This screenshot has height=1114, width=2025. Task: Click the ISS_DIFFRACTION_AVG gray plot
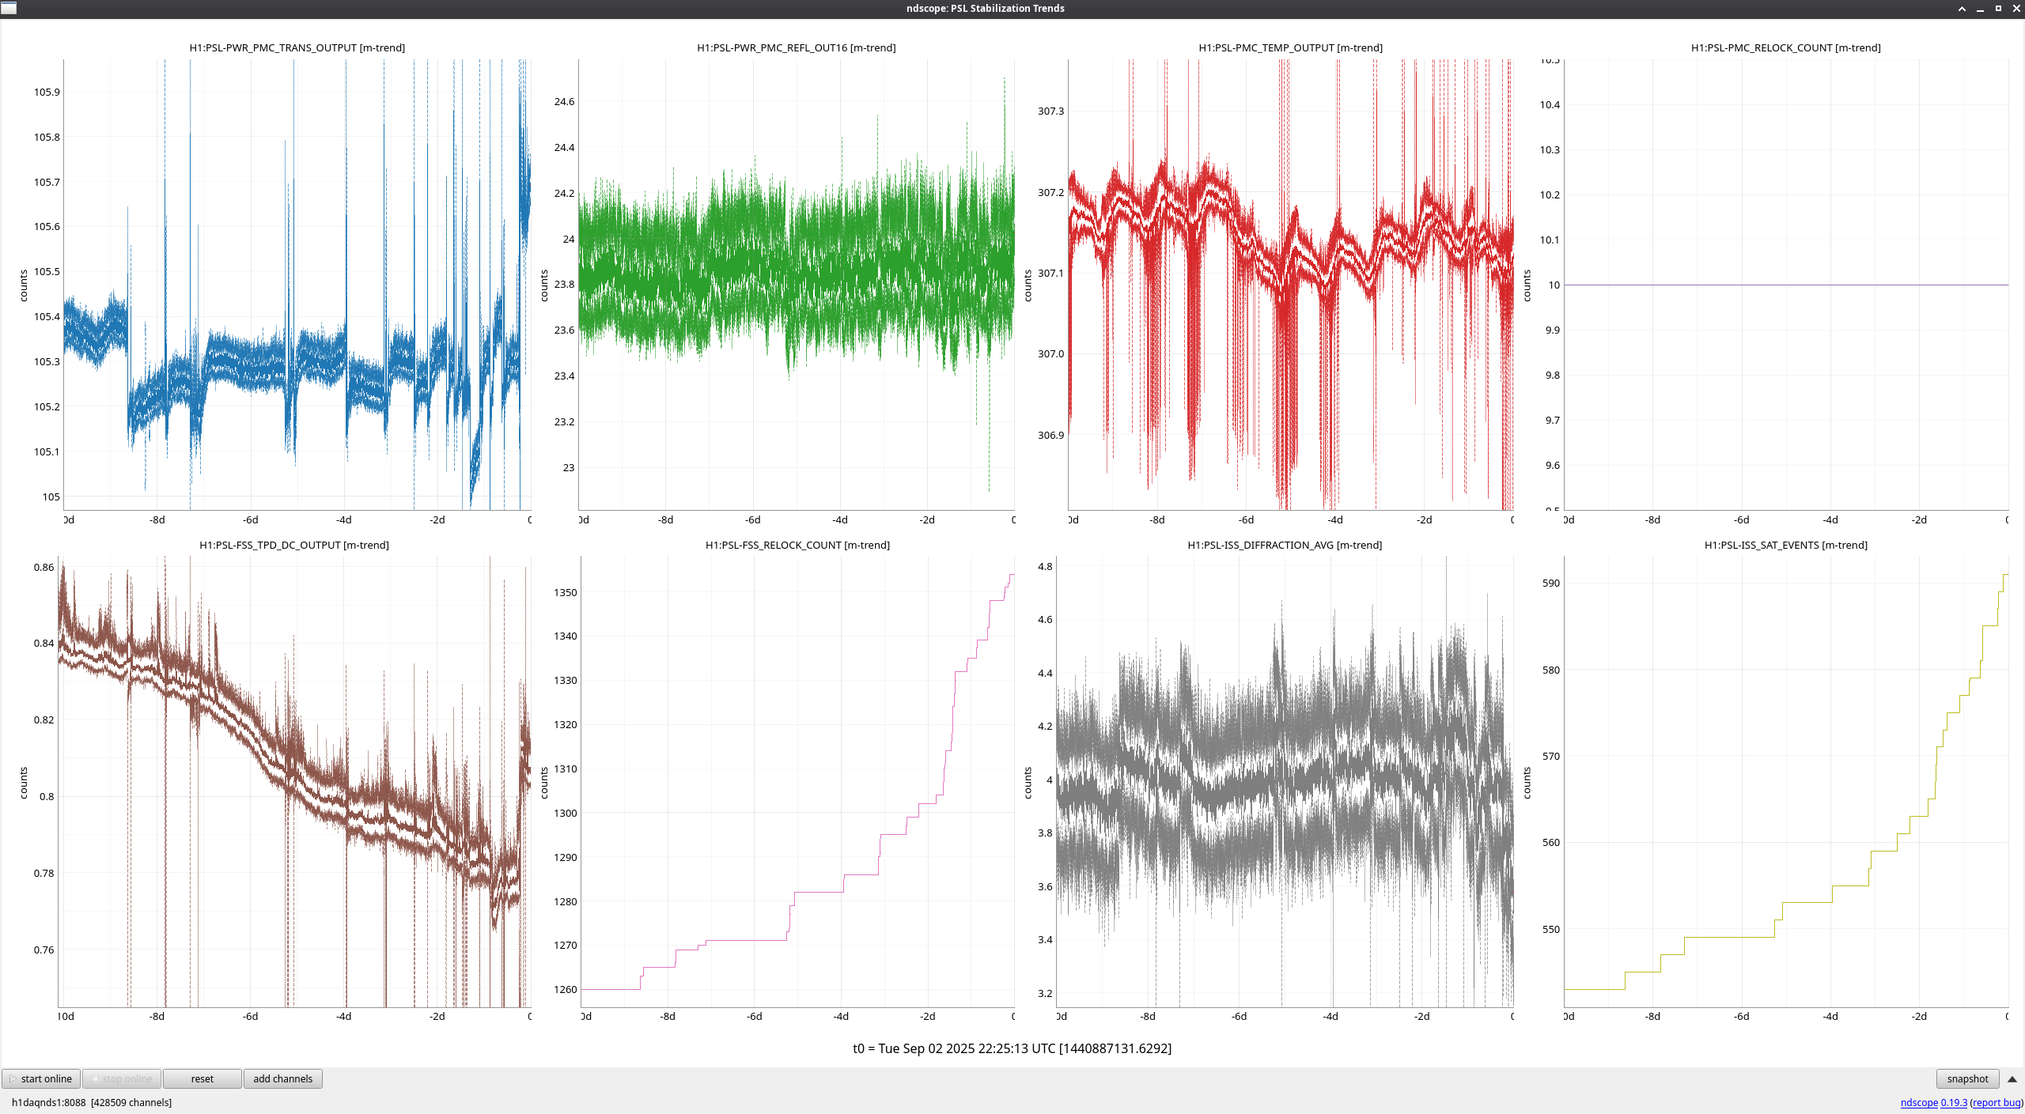click(1285, 783)
